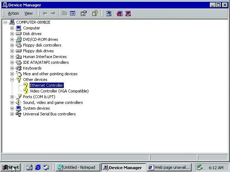Click the Uninstall device toolbar icon
The width and height of the screenshot is (230, 172).
tap(128, 14)
